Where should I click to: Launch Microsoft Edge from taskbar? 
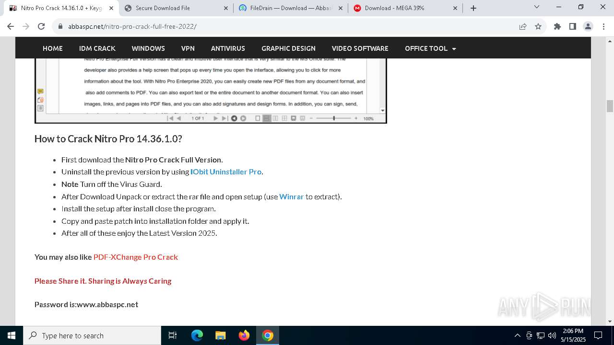[x=197, y=335]
